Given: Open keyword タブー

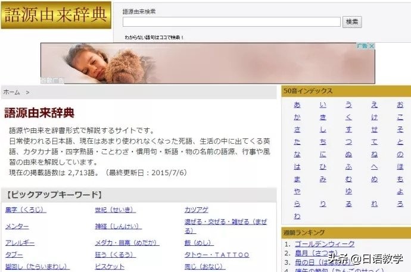Looking at the screenshot, I should (x=14, y=255).
